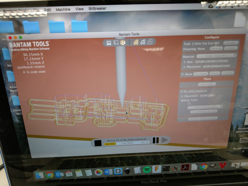Click the yellow 1m 55s progress bar
Viewport: 248px width, 186px height.
[110, 144]
